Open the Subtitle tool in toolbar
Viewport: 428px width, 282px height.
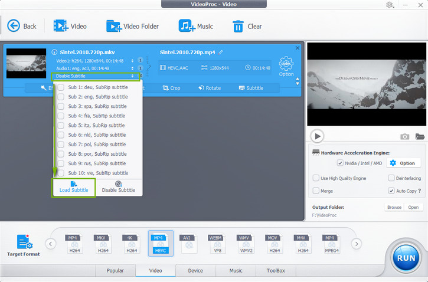[x=251, y=88]
